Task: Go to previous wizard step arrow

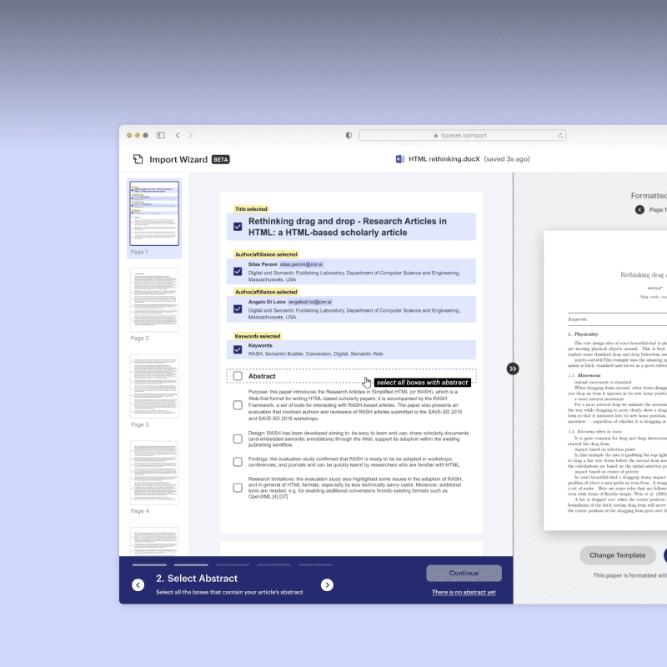Action: coord(138,585)
